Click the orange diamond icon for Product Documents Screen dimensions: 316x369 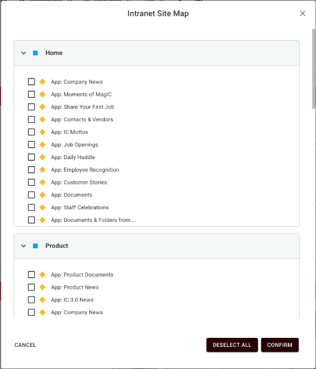coord(43,275)
